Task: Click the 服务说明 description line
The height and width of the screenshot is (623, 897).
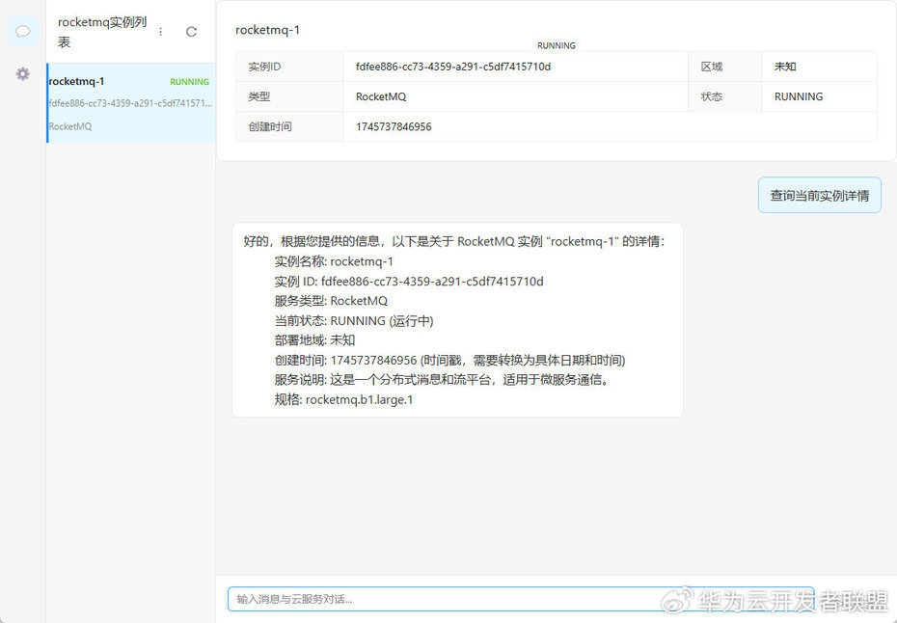Action: (442, 380)
